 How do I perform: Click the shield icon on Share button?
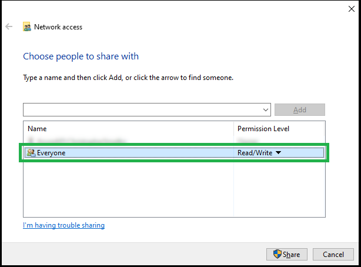coord(277,254)
